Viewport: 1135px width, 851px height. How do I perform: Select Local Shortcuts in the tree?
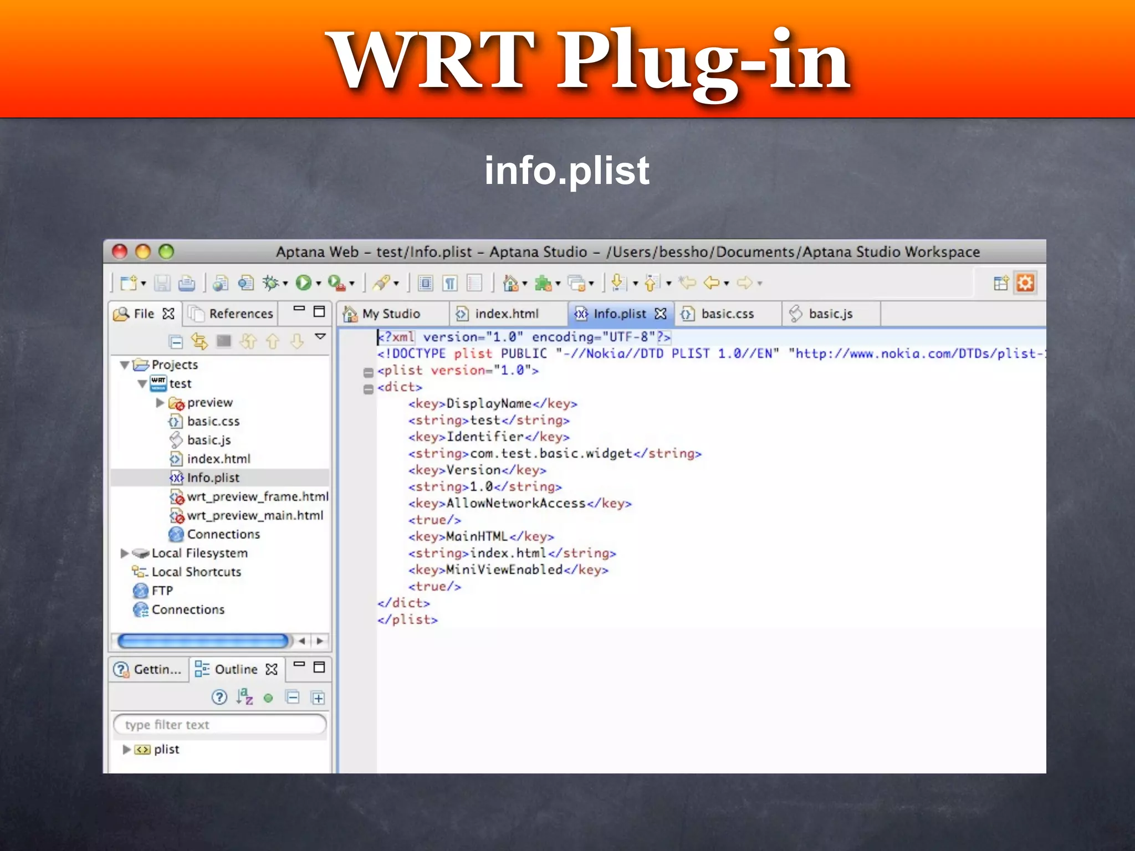[x=186, y=572]
